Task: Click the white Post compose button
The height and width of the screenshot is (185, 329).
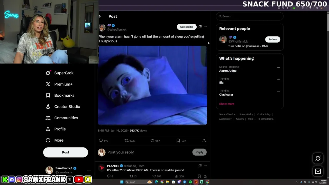Action: 66,152
